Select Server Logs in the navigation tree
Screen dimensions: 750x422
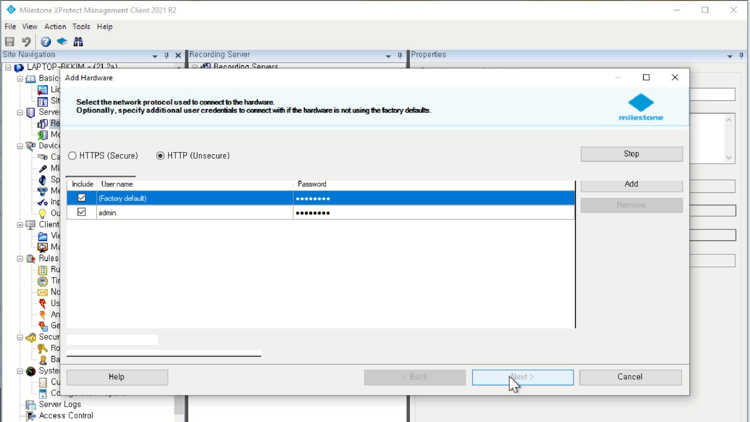pos(60,405)
